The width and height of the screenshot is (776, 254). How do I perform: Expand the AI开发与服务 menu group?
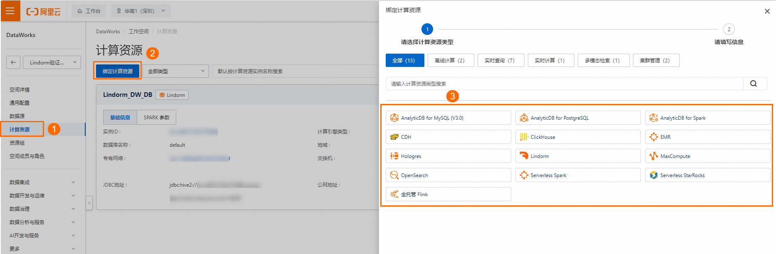[x=42, y=235]
